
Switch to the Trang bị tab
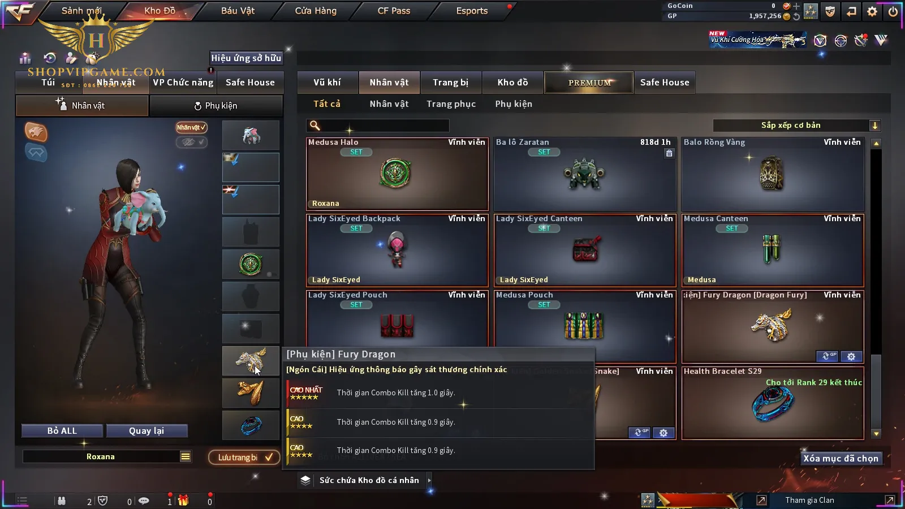450,83
